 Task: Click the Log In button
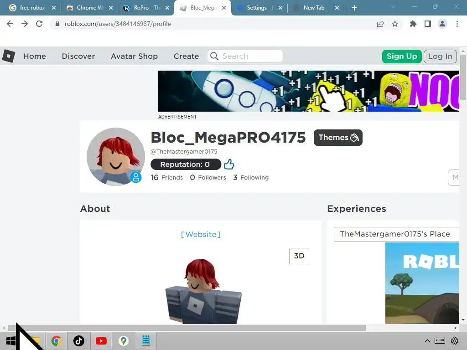pyautogui.click(x=440, y=56)
